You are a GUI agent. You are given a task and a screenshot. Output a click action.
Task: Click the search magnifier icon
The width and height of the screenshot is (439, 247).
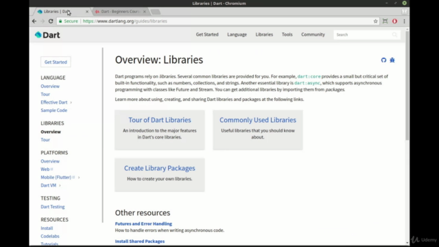point(394,35)
